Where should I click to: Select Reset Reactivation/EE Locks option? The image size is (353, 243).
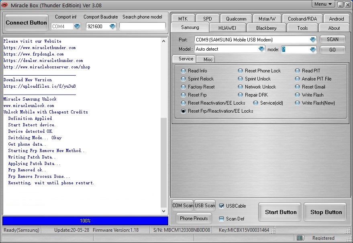point(183,103)
